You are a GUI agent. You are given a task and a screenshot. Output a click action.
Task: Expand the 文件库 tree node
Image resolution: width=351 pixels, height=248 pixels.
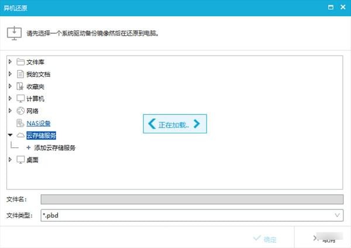click(10, 61)
